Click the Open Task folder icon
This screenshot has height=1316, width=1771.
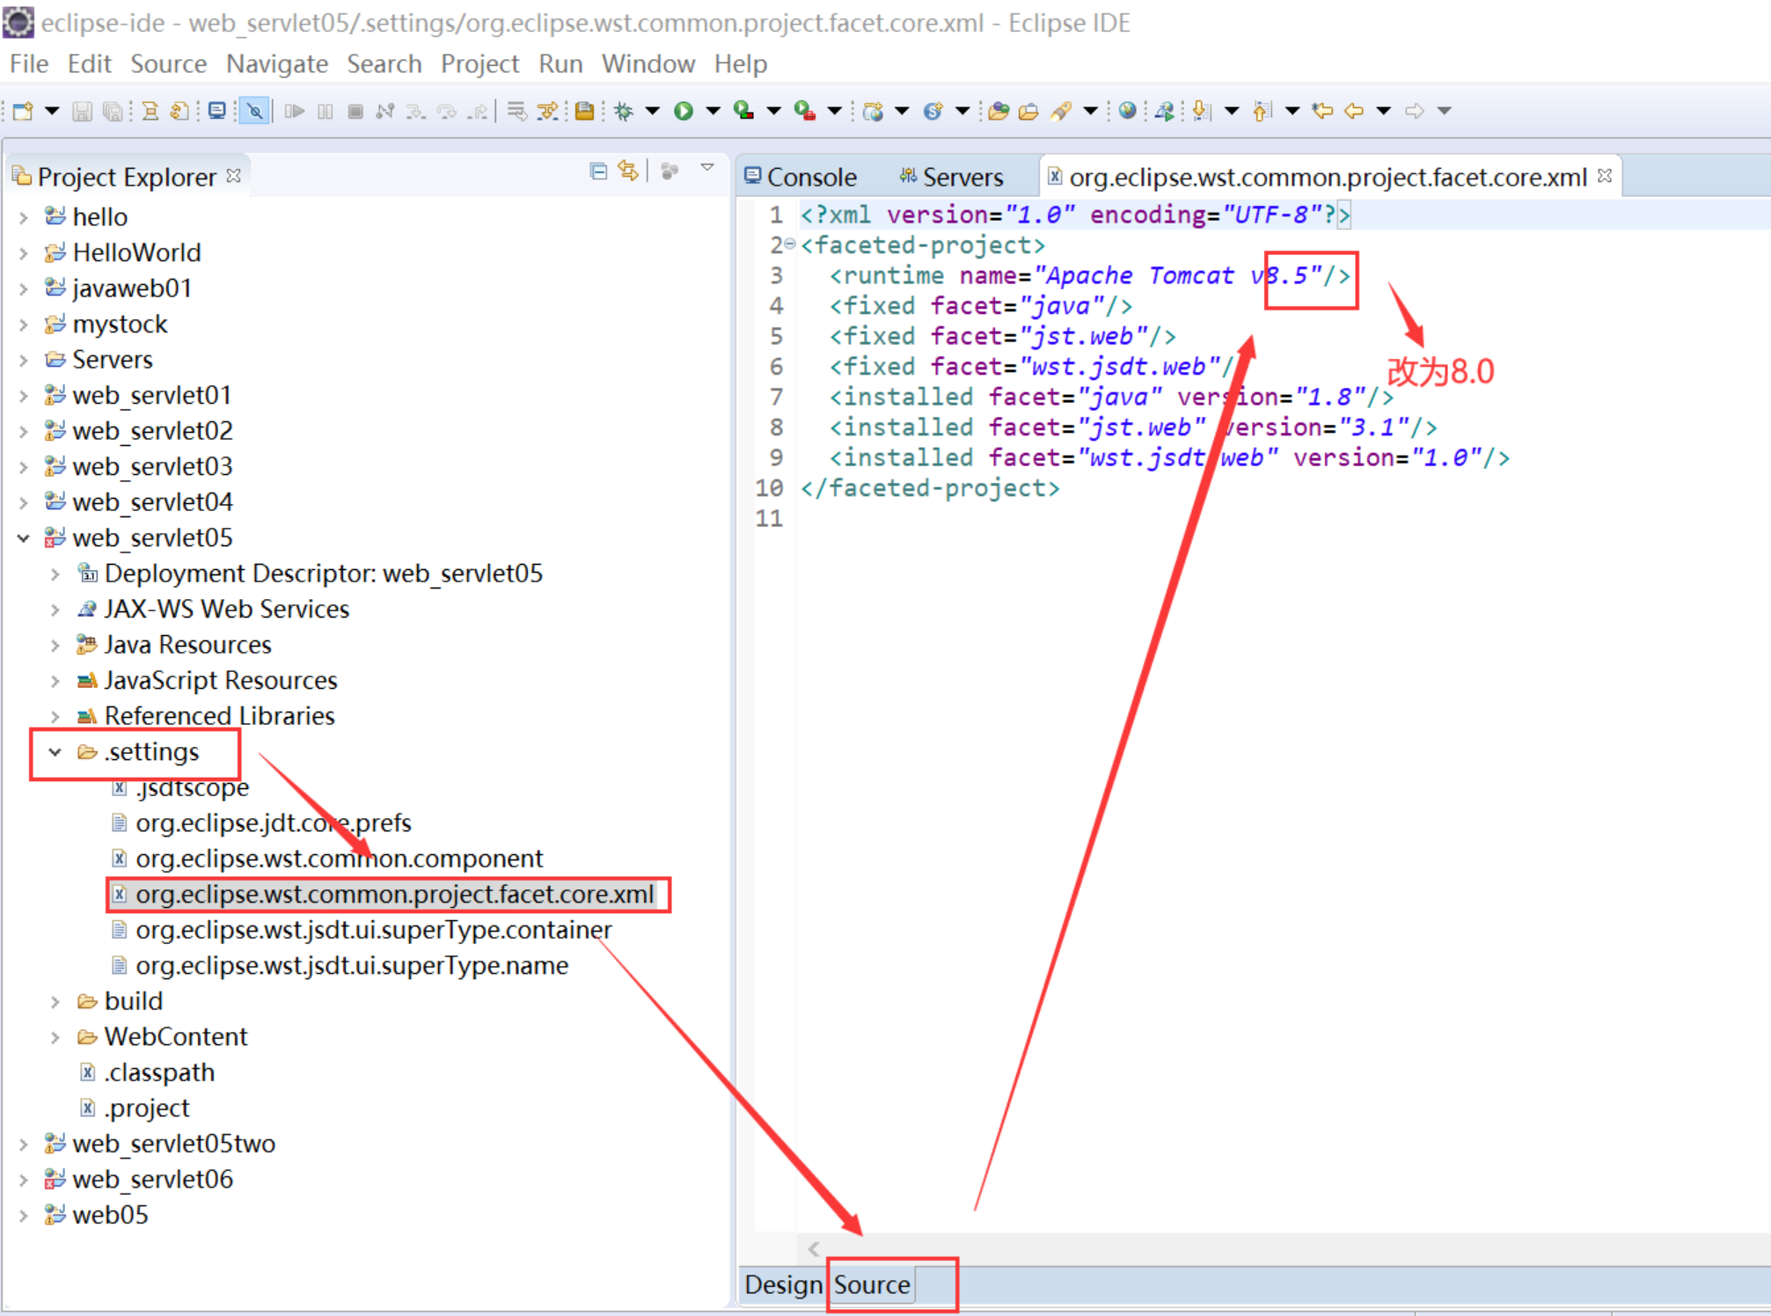[1028, 111]
